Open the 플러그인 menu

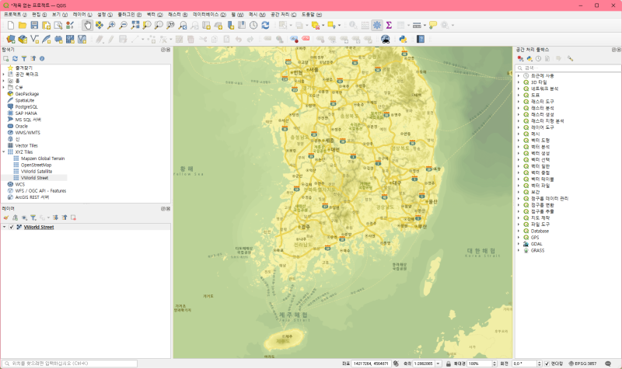[x=129, y=14]
